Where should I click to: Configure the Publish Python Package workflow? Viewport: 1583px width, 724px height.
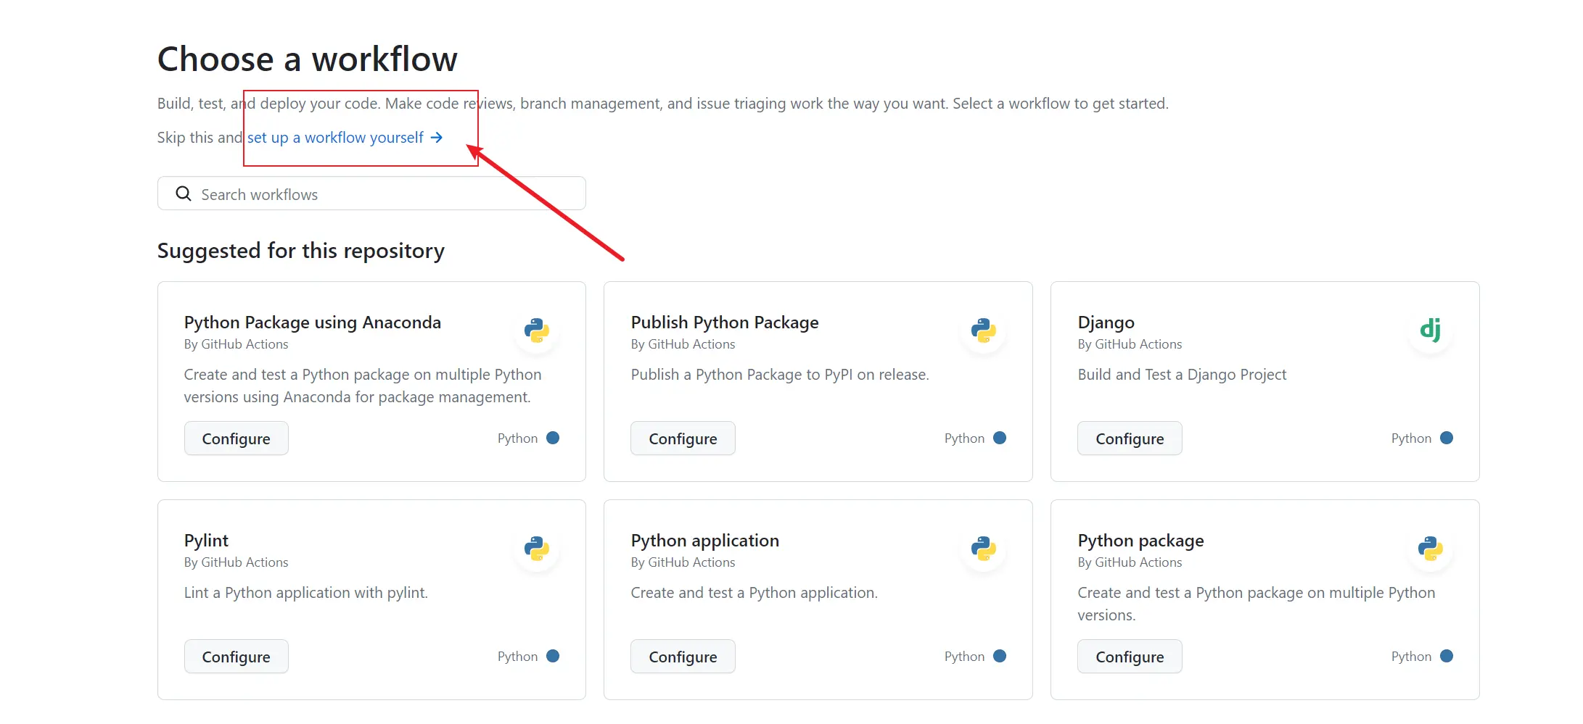coord(683,438)
